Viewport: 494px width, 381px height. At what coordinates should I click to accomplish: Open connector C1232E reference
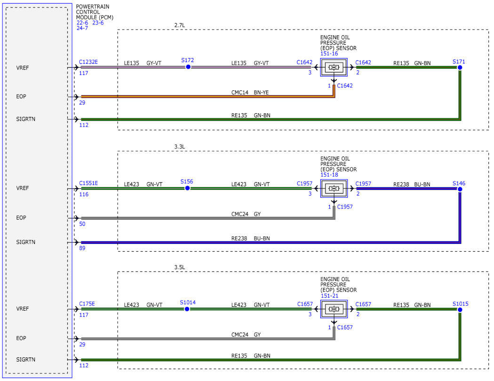pos(88,62)
